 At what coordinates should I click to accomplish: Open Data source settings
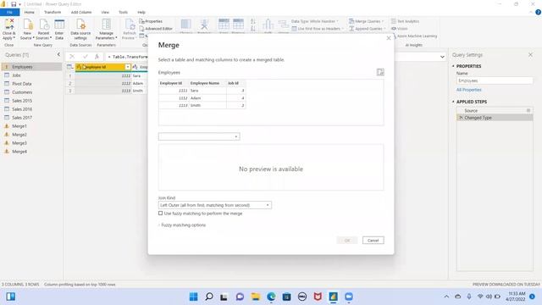click(x=80, y=25)
